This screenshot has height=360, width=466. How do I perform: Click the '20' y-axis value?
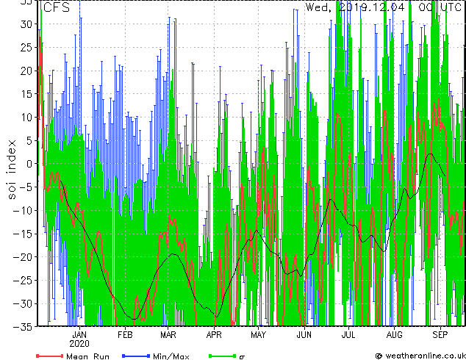pos(26,71)
